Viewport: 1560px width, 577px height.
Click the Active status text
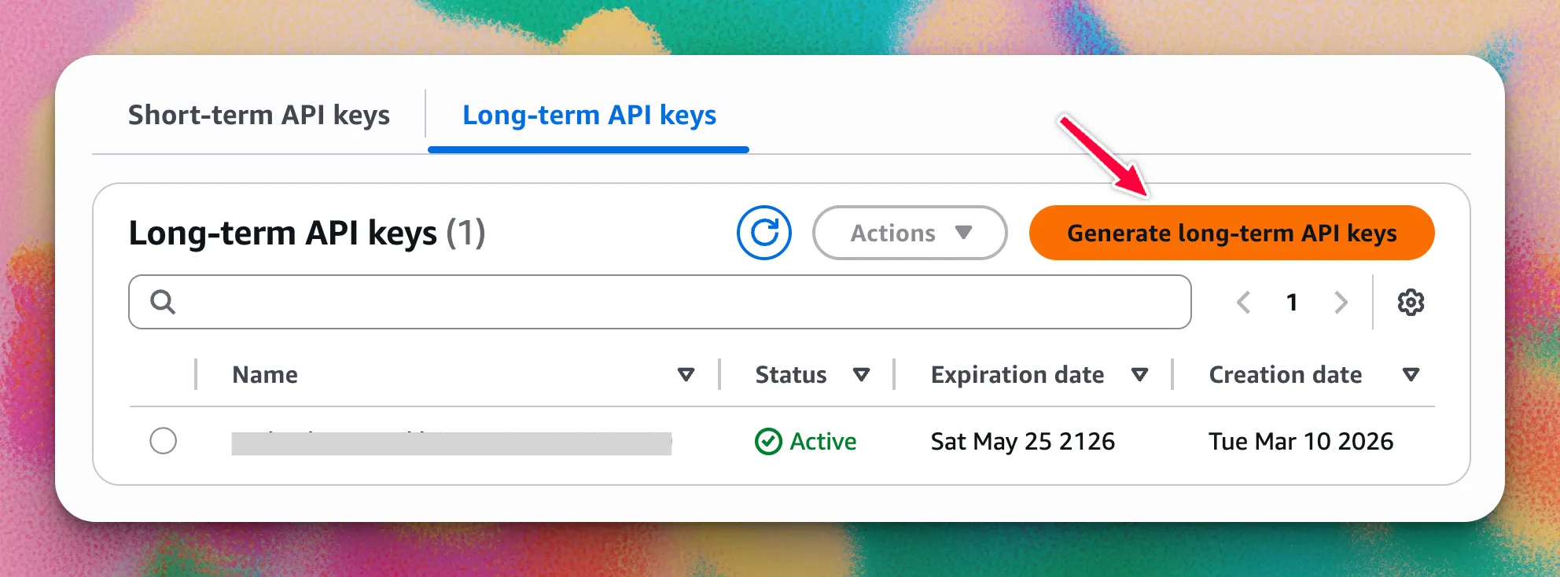click(x=822, y=442)
